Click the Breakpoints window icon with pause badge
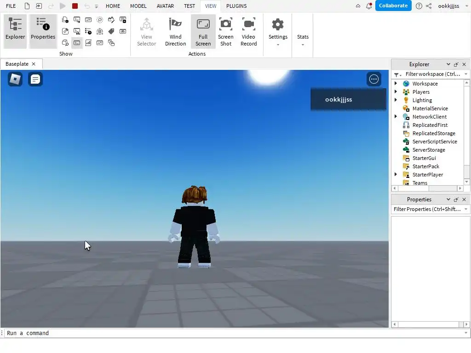This screenshot has height=353, width=471. pyautogui.click(x=123, y=20)
